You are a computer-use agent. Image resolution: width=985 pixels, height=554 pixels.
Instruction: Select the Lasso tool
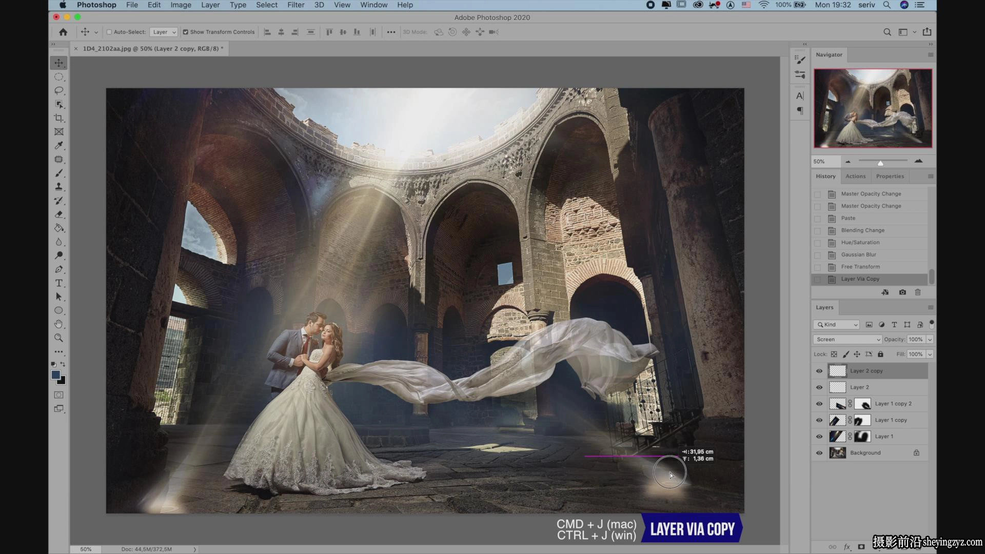point(59,91)
